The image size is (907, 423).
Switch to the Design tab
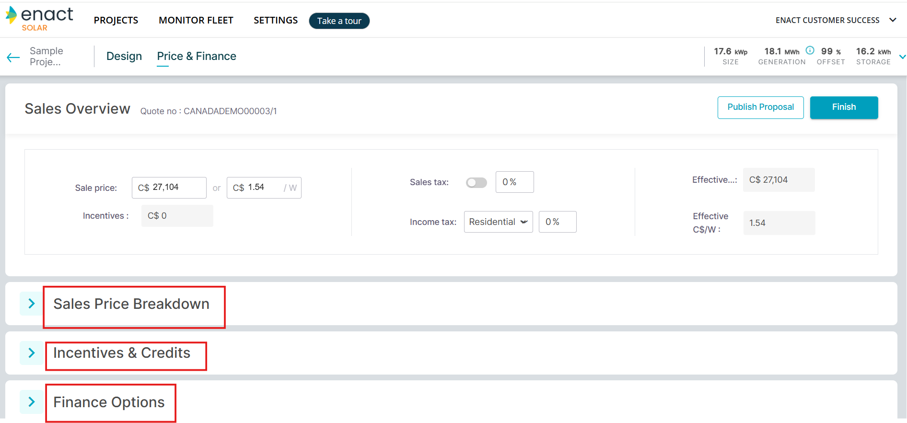click(x=124, y=56)
